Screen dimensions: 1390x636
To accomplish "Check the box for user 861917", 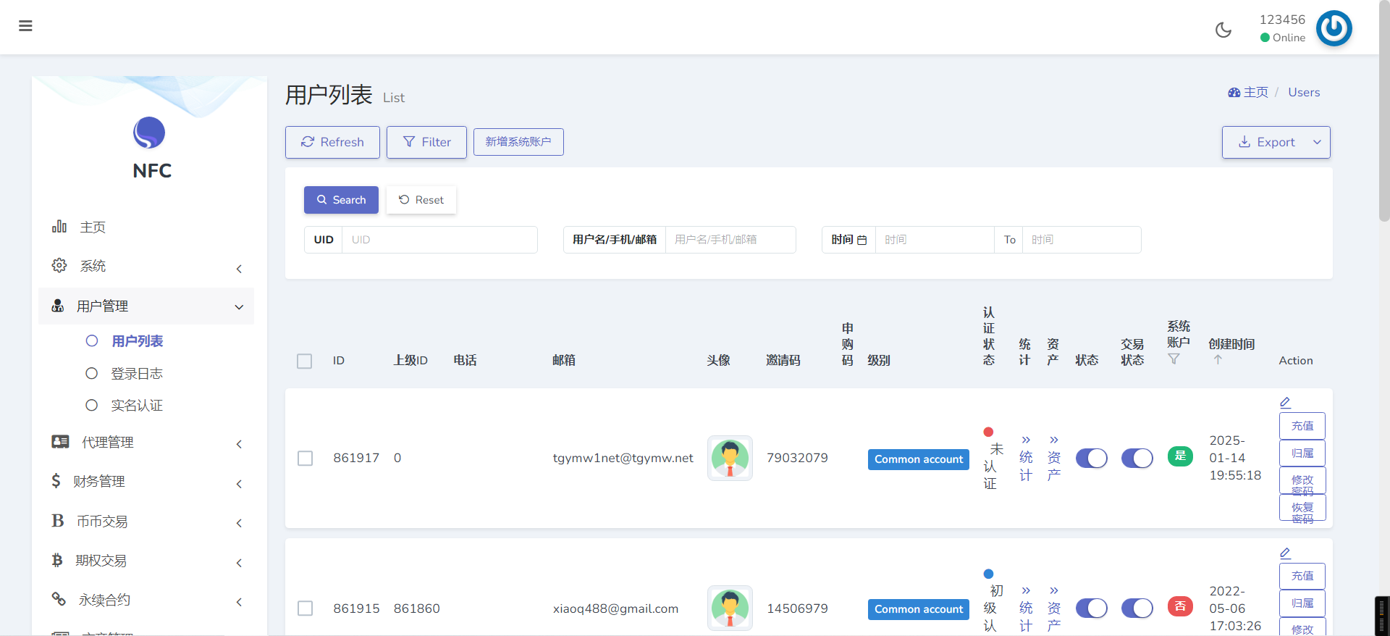I will (x=305, y=459).
